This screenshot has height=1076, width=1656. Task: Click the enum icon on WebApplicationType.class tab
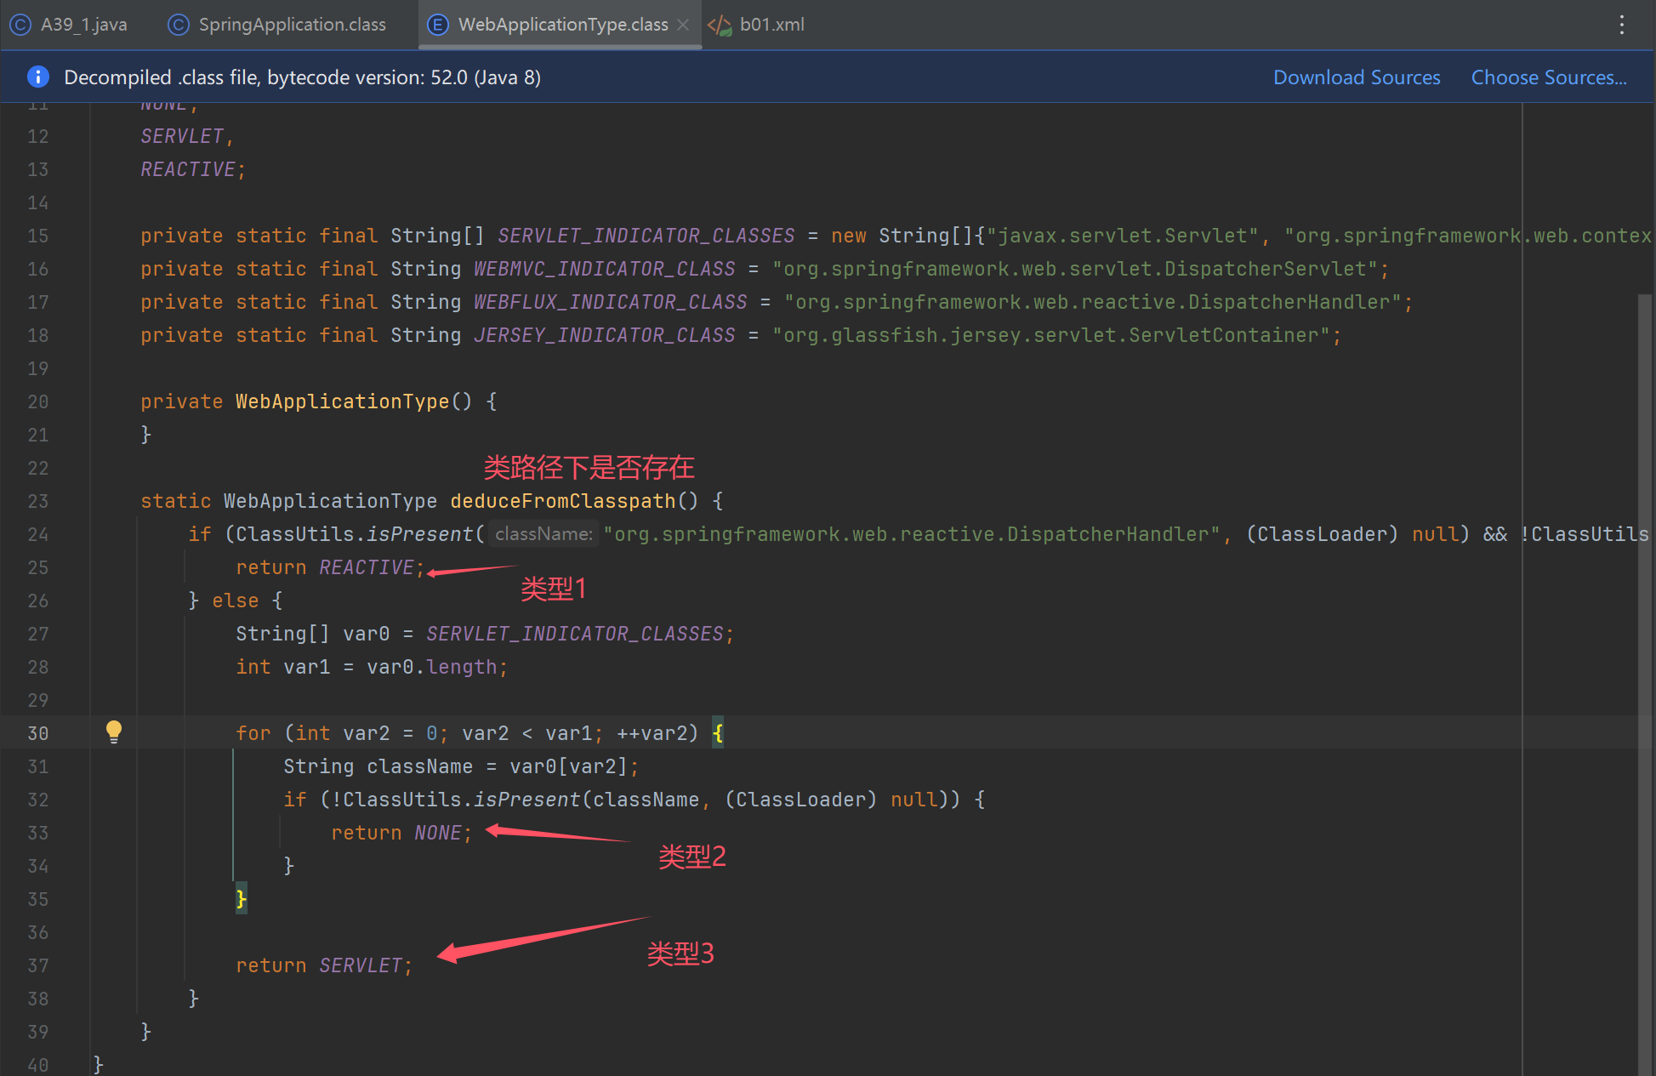(437, 25)
